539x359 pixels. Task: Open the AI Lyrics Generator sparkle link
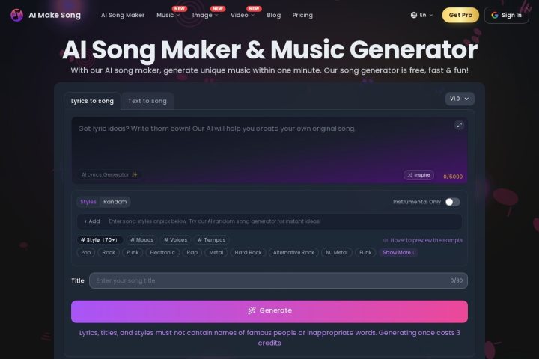tap(109, 174)
